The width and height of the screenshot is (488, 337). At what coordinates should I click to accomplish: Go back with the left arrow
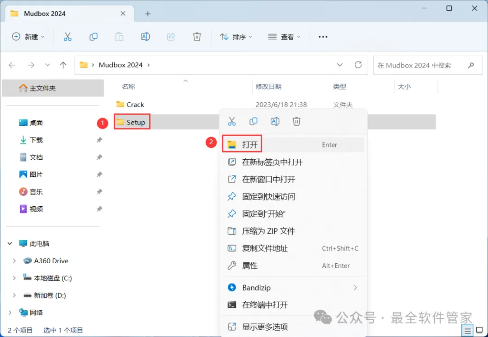[12, 65]
